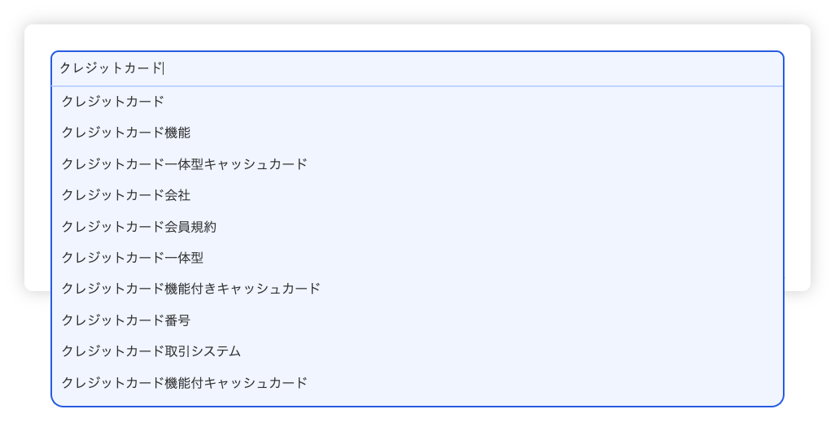Click the search input containing クレジットカード
This screenshot has height=431, width=835.
[417, 69]
